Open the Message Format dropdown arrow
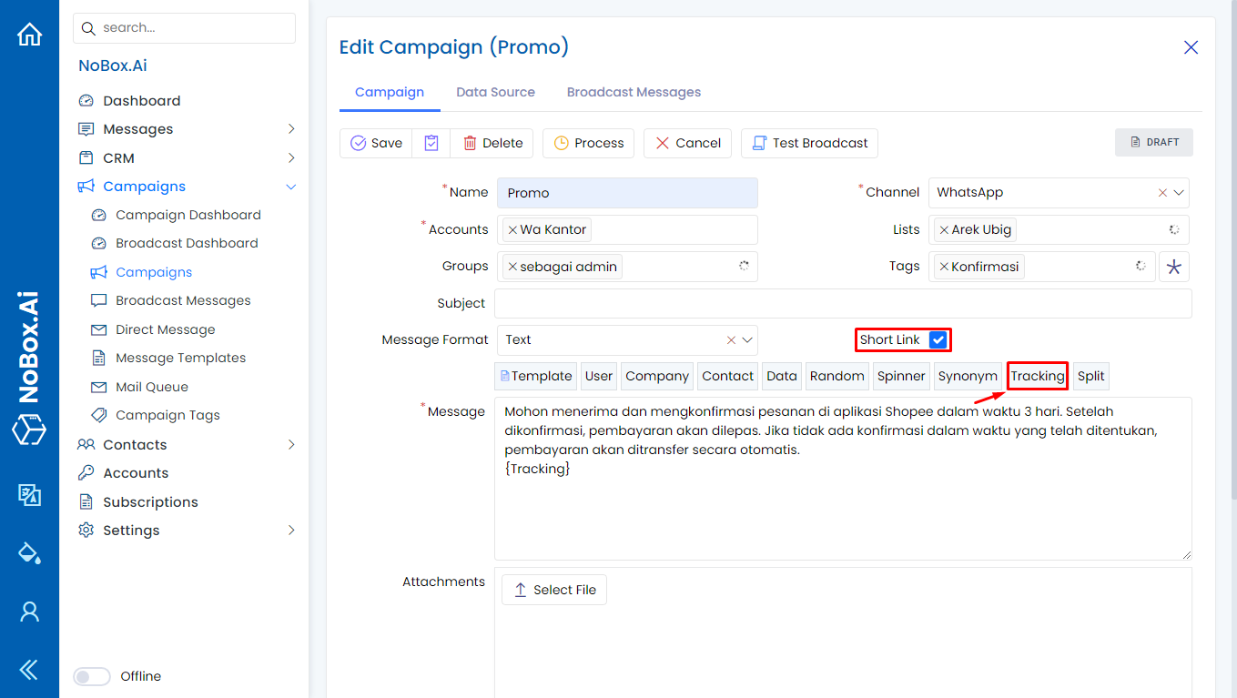Image resolution: width=1237 pixels, height=698 pixels. pos(747,340)
